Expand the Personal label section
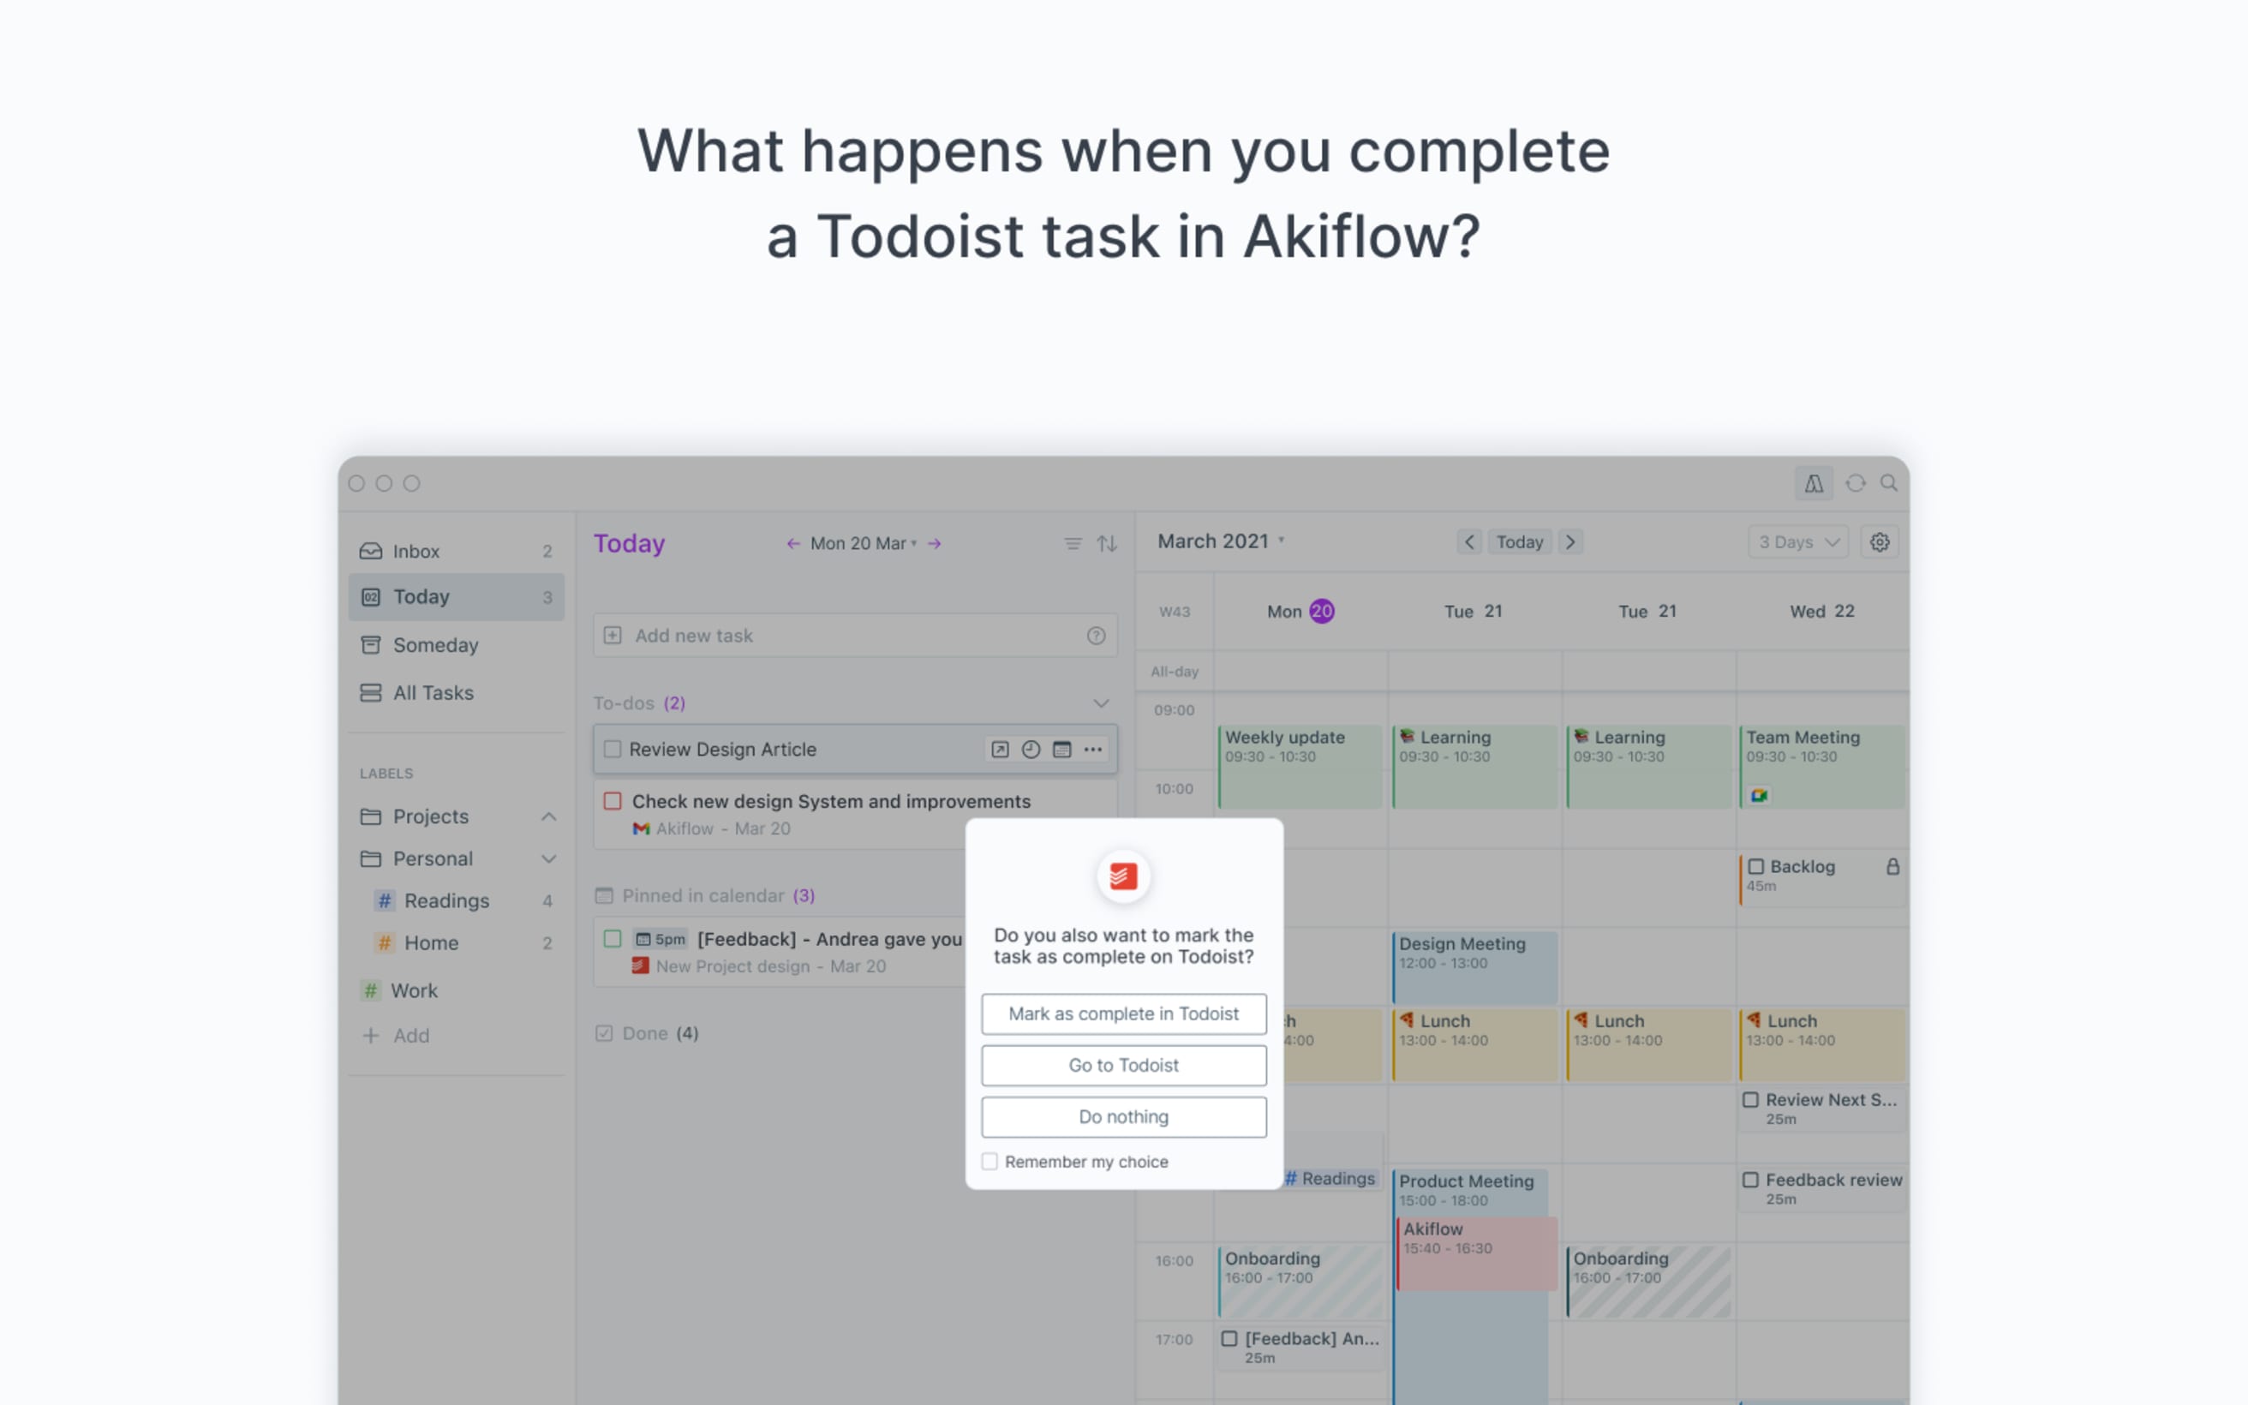 552,859
